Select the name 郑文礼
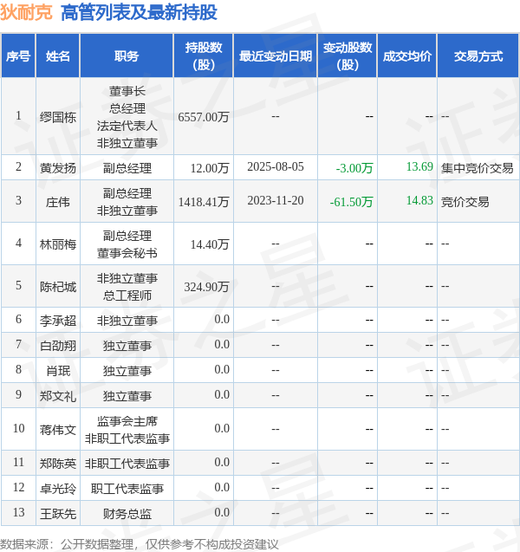 (x=58, y=396)
